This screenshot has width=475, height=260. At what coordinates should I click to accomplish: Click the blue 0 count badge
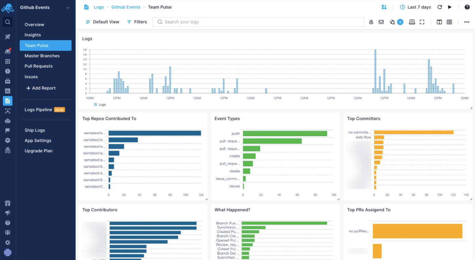[400, 22]
